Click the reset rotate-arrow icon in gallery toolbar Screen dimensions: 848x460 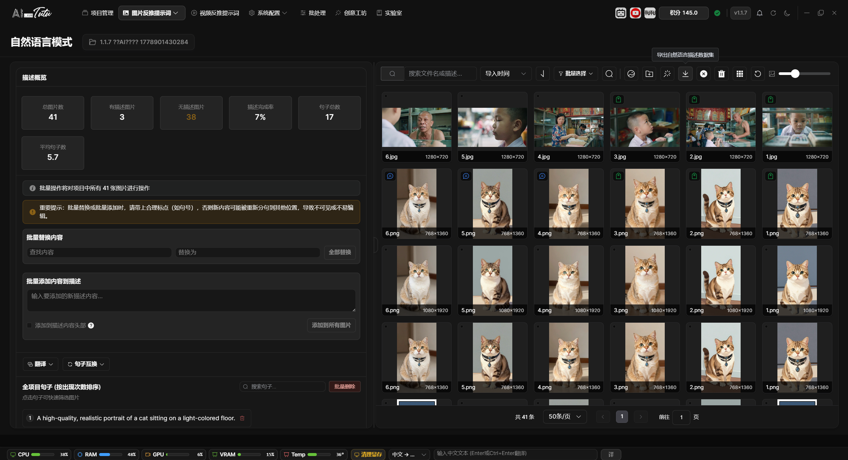(758, 74)
